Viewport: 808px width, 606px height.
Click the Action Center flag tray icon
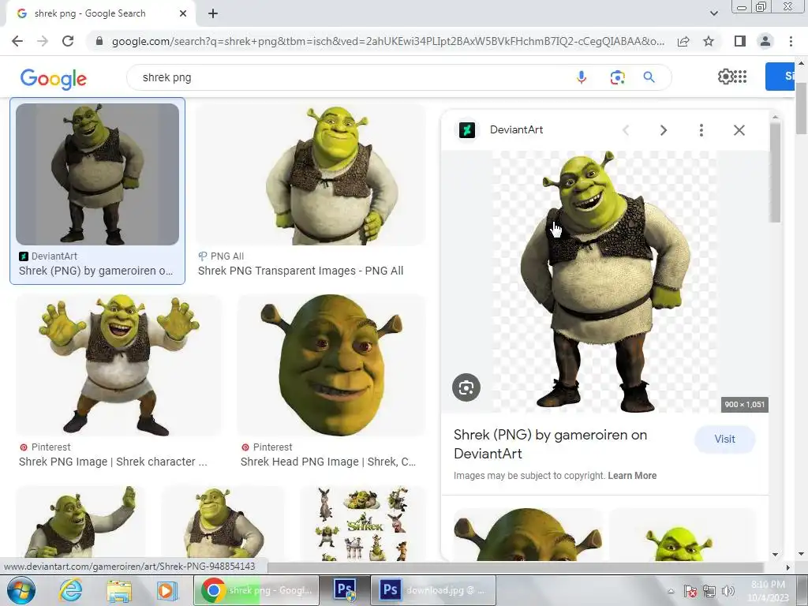point(690,591)
